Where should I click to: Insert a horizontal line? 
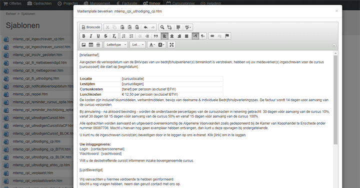point(98,45)
